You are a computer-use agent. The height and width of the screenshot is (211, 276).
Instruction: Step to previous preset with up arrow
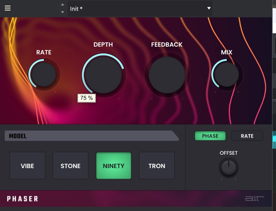tap(62, 5)
